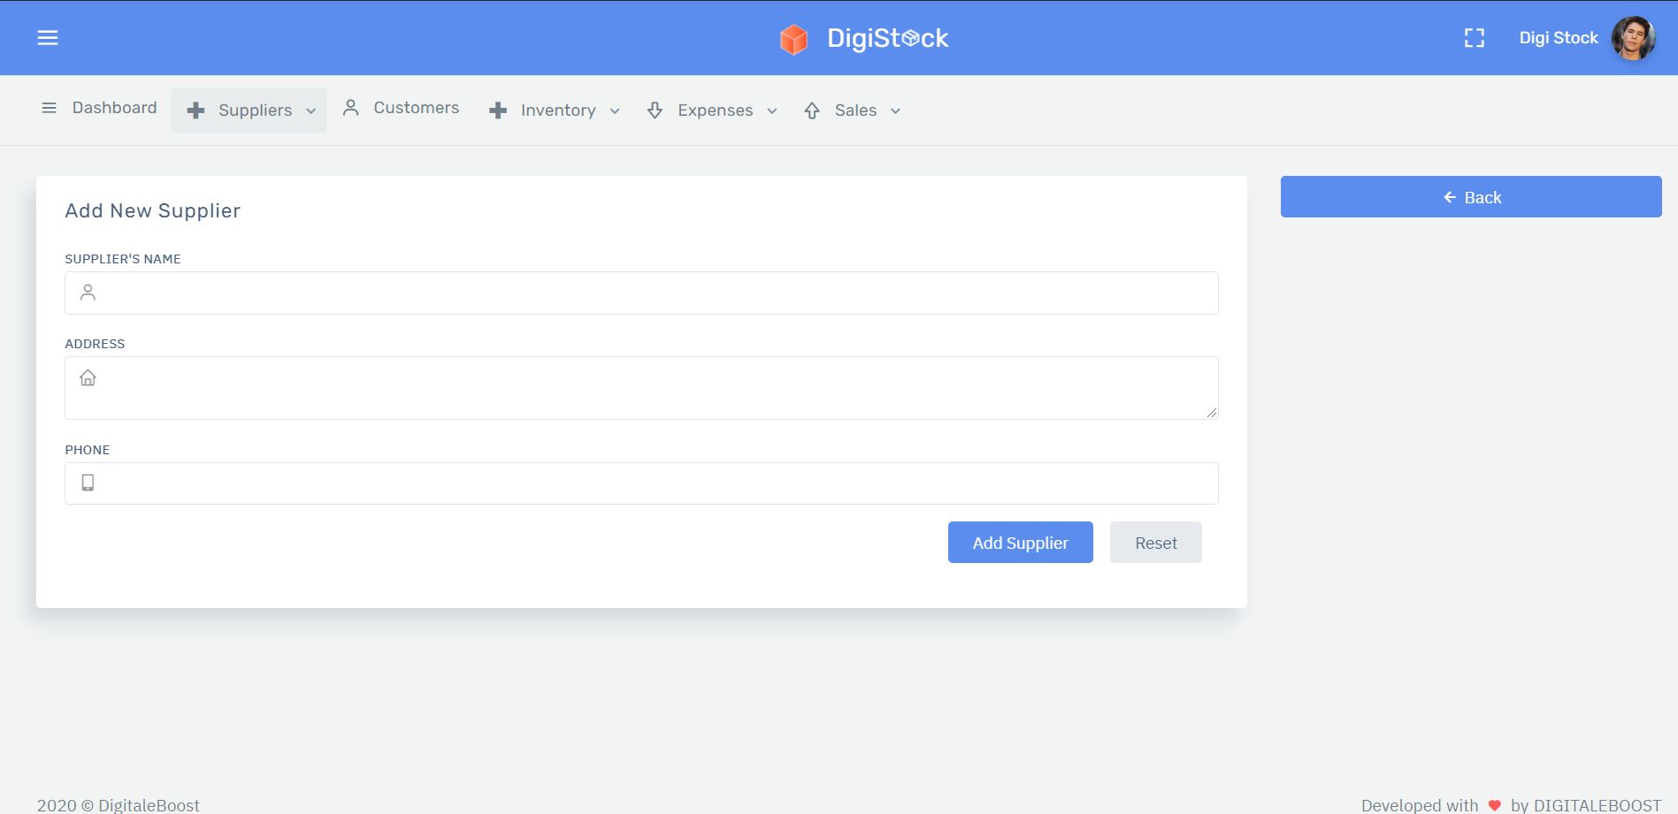Screen dimensions: 1678x814
Task: Click the Reset button
Action: tap(1156, 543)
